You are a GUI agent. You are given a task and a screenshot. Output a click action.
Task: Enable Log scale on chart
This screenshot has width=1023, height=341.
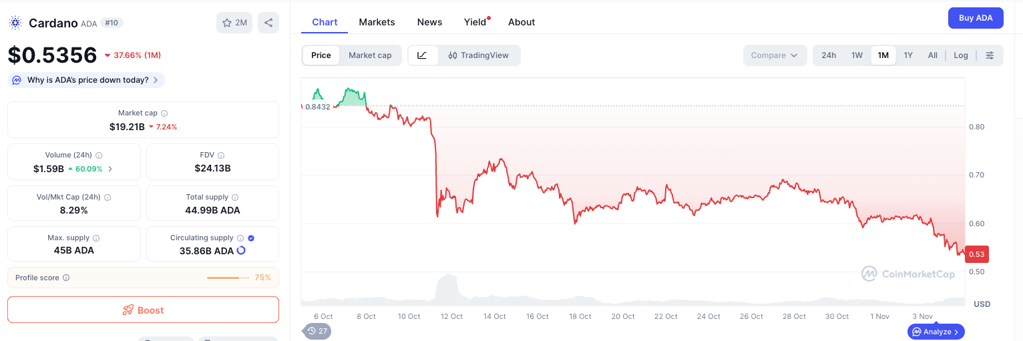961,55
